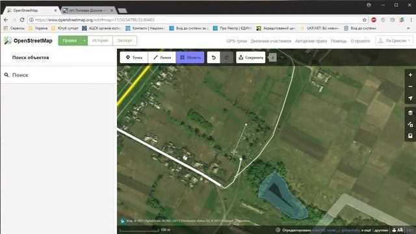The height and width of the screenshot is (234, 416).
Task: Open GPS-треки link
Action: tap(237, 41)
